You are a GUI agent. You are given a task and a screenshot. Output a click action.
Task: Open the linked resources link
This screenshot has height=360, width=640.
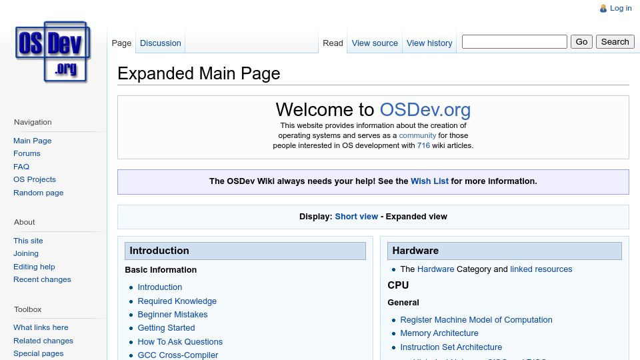tap(541, 269)
